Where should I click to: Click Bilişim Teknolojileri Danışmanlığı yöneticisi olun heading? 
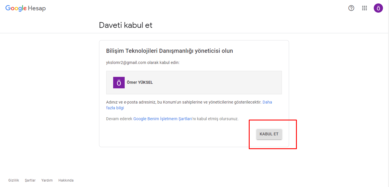pyautogui.click(x=170, y=51)
